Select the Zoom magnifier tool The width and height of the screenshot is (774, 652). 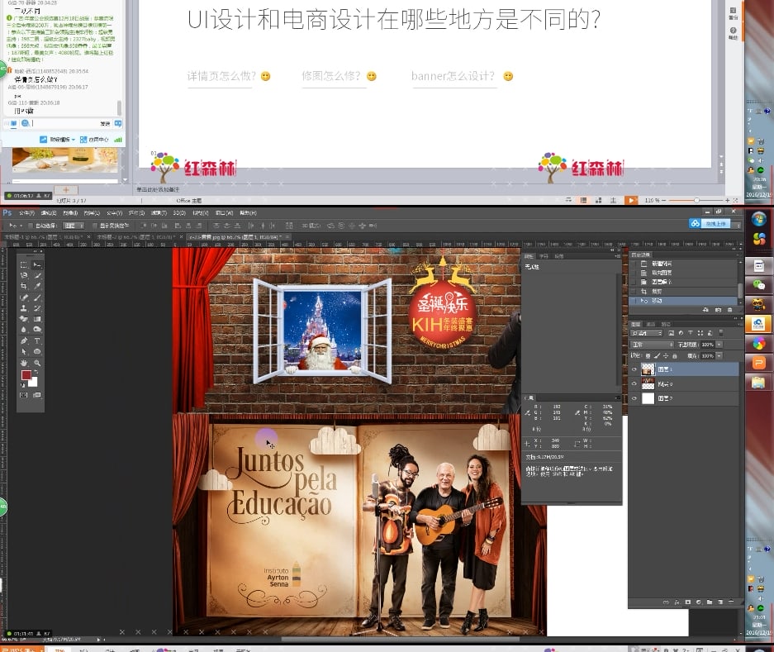(x=37, y=363)
